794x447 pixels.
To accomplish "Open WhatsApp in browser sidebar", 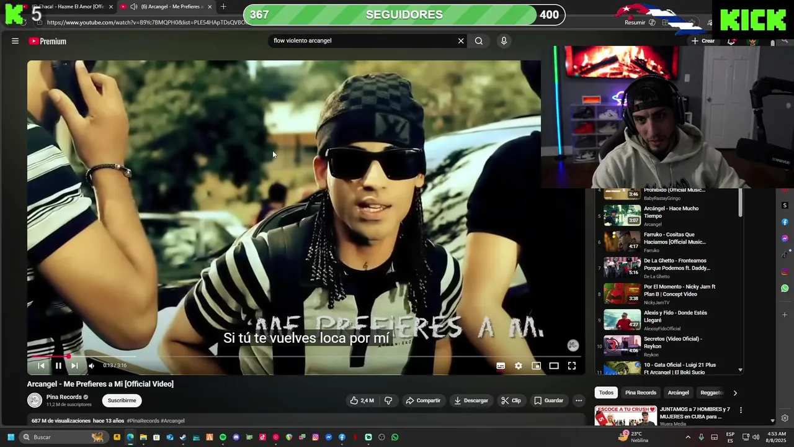I will (785, 288).
